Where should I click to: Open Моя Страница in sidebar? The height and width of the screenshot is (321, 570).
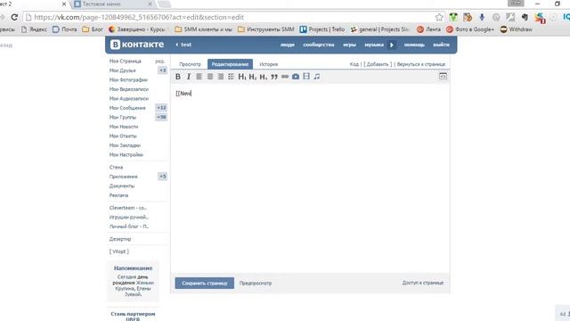[x=125, y=62]
